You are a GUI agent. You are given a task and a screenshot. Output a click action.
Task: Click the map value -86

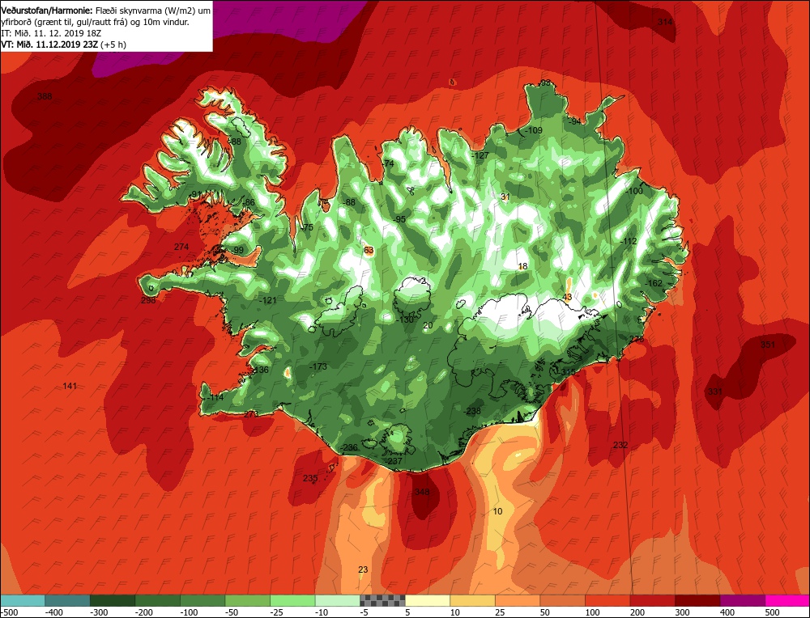(x=249, y=203)
